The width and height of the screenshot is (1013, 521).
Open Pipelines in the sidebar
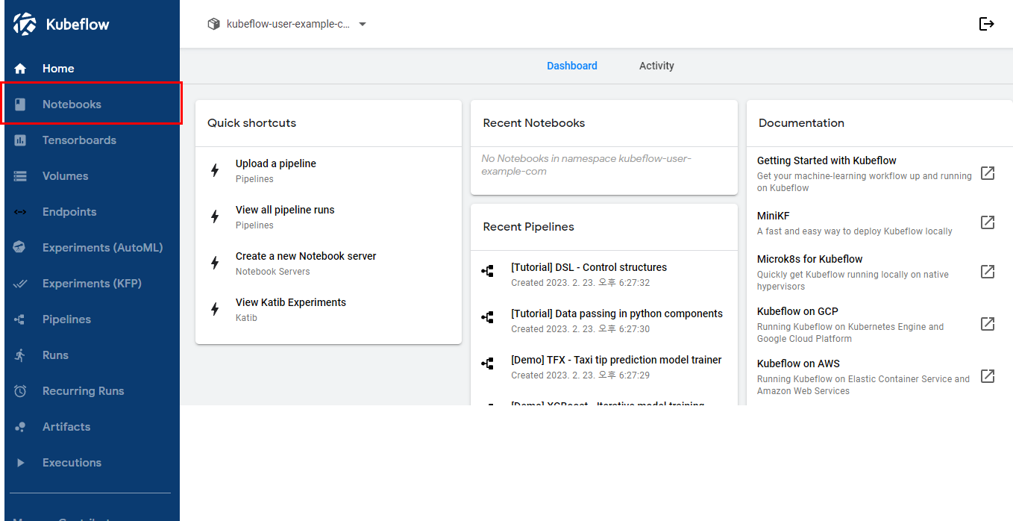pyautogui.click(x=92, y=319)
